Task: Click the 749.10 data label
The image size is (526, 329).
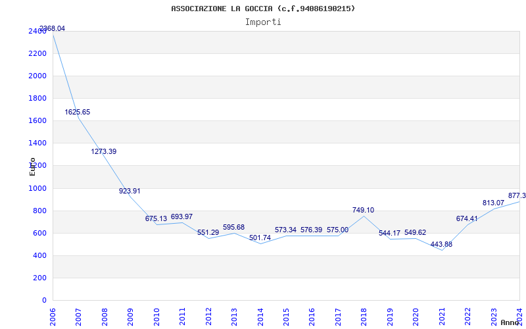Action: pos(364,210)
